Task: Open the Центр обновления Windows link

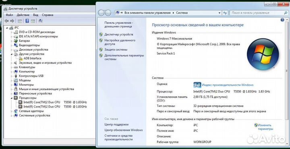Action: (124, 130)
